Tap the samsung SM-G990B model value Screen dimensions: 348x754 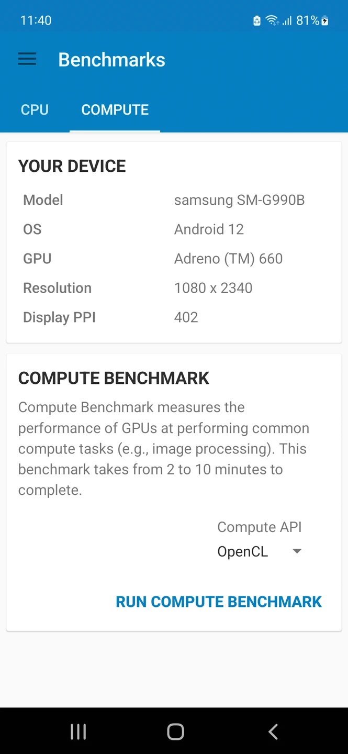[x=239, y=200]
